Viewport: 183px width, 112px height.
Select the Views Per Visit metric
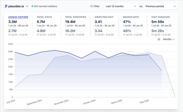click(x=104, y=17)
